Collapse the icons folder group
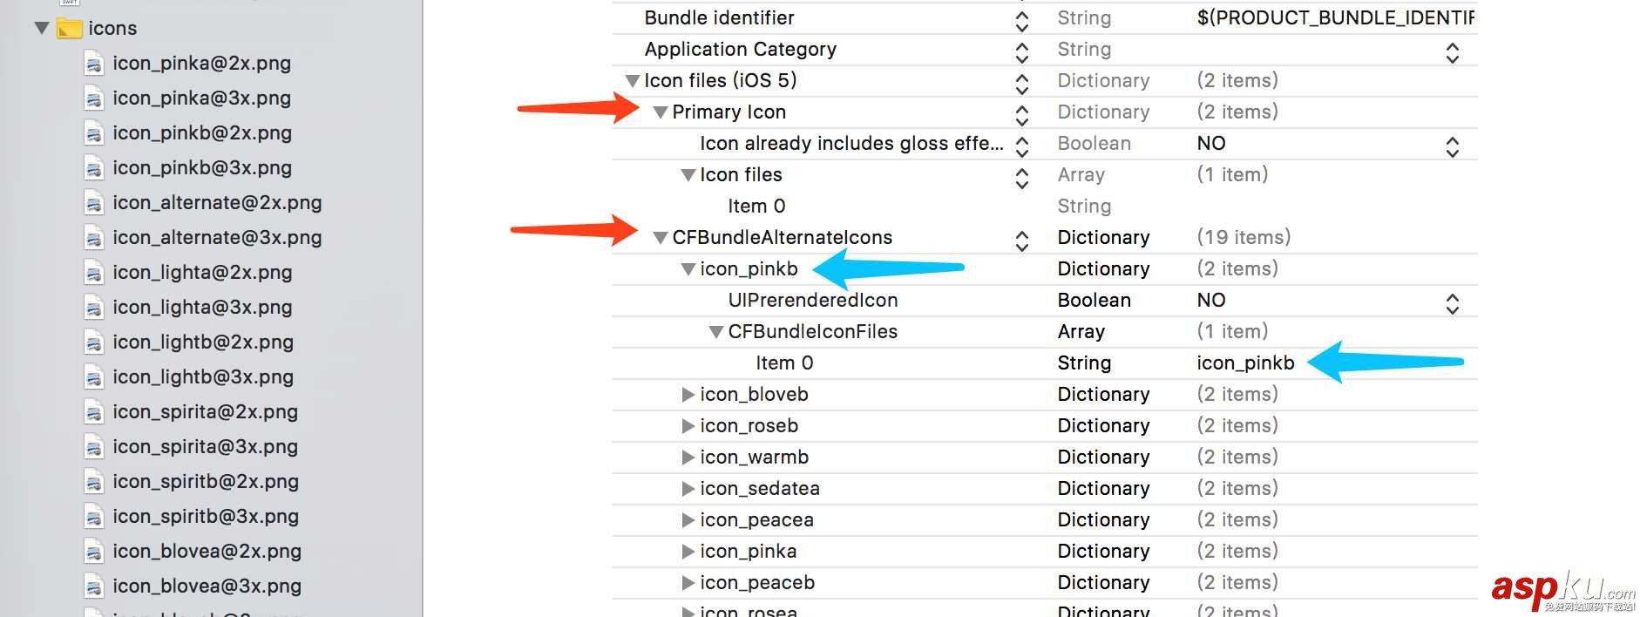The width and height of the screenshot is (1640, 617). [41, 28]
